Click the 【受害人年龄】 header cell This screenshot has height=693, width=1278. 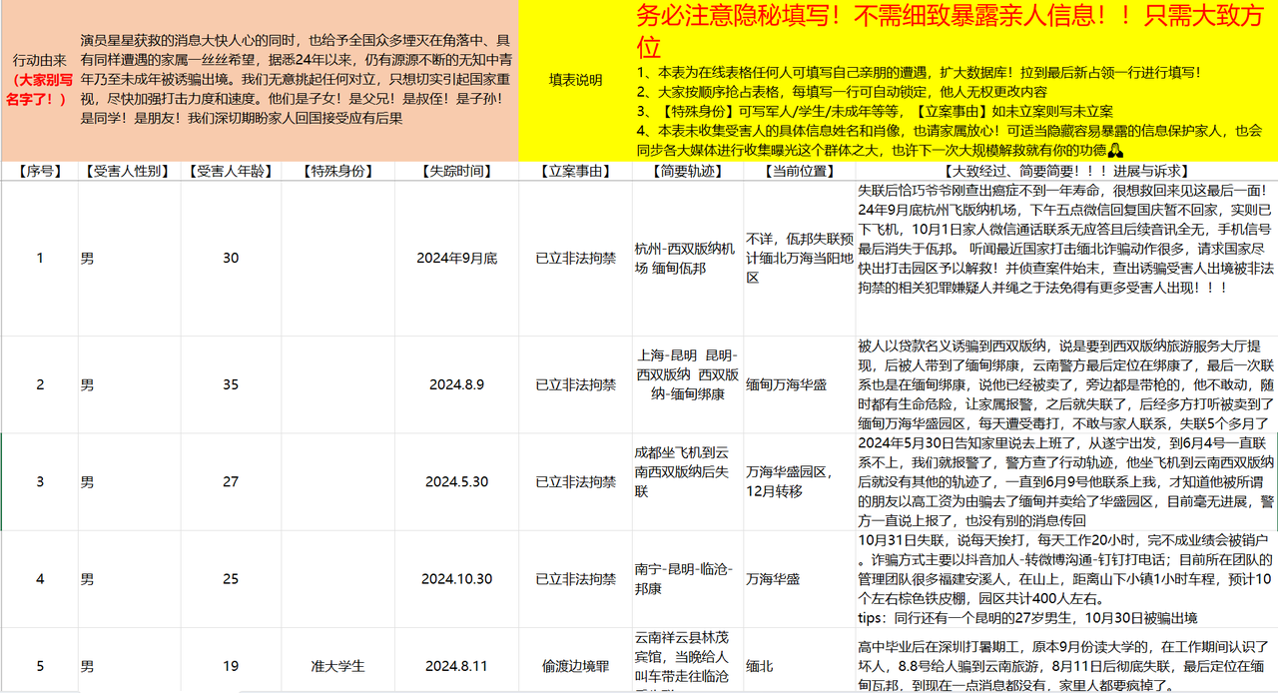pyautogui.click(x=231, y=171)
